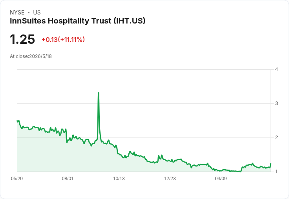
Task: Click the y-axis value 2 label
Action: (x=276, y=137)
